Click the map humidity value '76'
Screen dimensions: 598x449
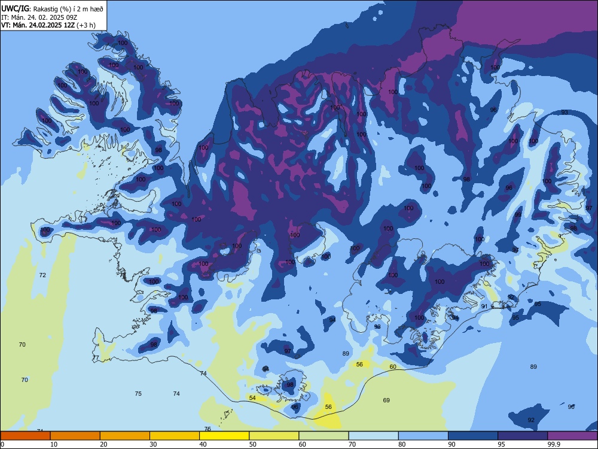point(208,429)
